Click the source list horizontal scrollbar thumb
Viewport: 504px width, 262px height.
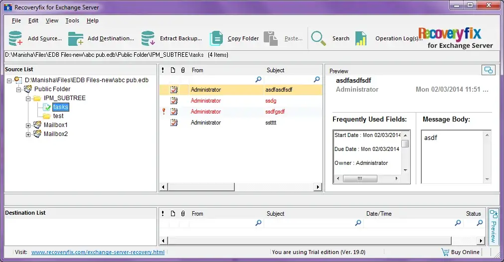pyautogui.click(x=201, y=187)
